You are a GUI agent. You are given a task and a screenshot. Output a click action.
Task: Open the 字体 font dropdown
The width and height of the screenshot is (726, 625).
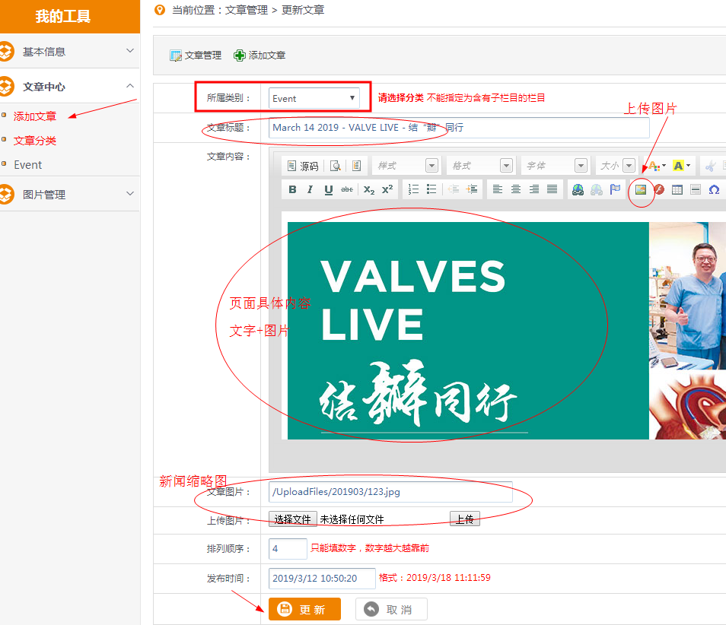pyautogui.click(x=556, y=166)
